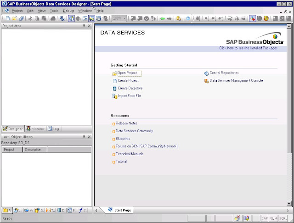Open the Release Notes resource link
The width and height of the screenshot is (294, 223).
tap(127, 123)
